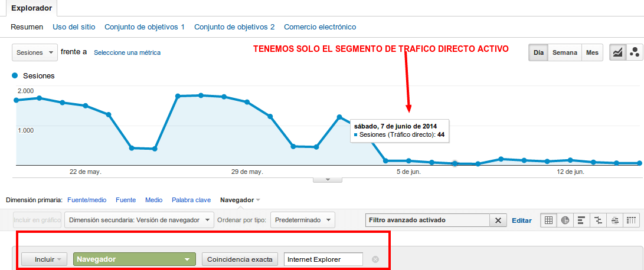Clear the advanced filter with X
The height and width of the screenshot is (270, 644).
pyautogui.click(x=498, y=220)
